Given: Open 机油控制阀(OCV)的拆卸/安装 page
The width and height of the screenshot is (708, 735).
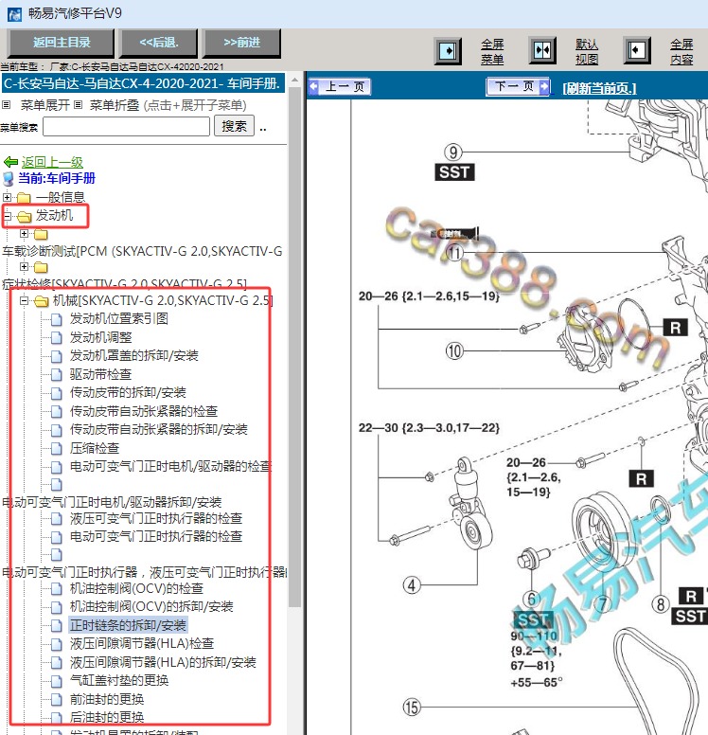Looking at the screenshot, I should point(151,606).
